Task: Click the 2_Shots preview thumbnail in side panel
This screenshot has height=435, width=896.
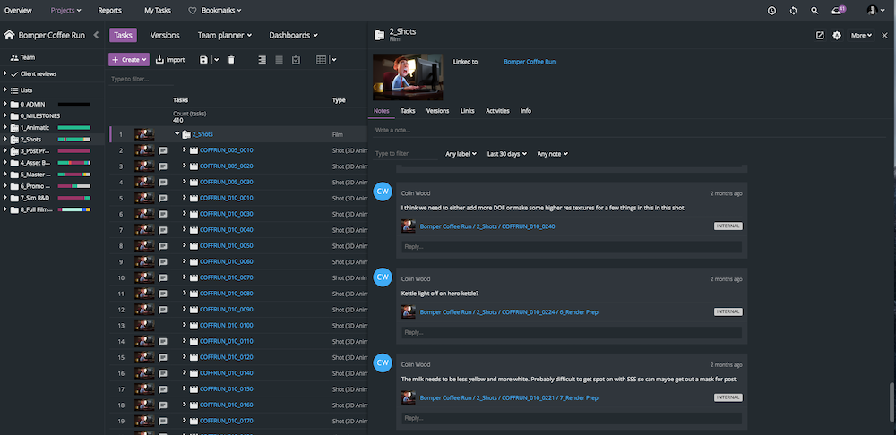Action: tap(408, 77)
